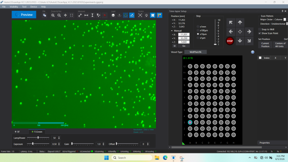Click the red X clear measurements icon
Viewport: 288px width, 162px height.
(105, 15)
